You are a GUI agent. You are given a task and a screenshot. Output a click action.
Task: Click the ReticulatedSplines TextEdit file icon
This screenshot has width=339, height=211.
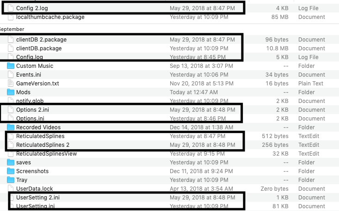click(11, 136)
